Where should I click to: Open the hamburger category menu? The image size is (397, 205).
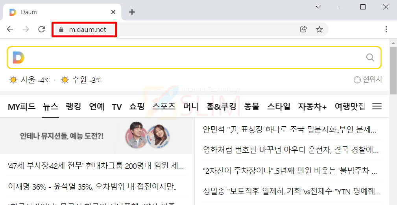point(377,106)
